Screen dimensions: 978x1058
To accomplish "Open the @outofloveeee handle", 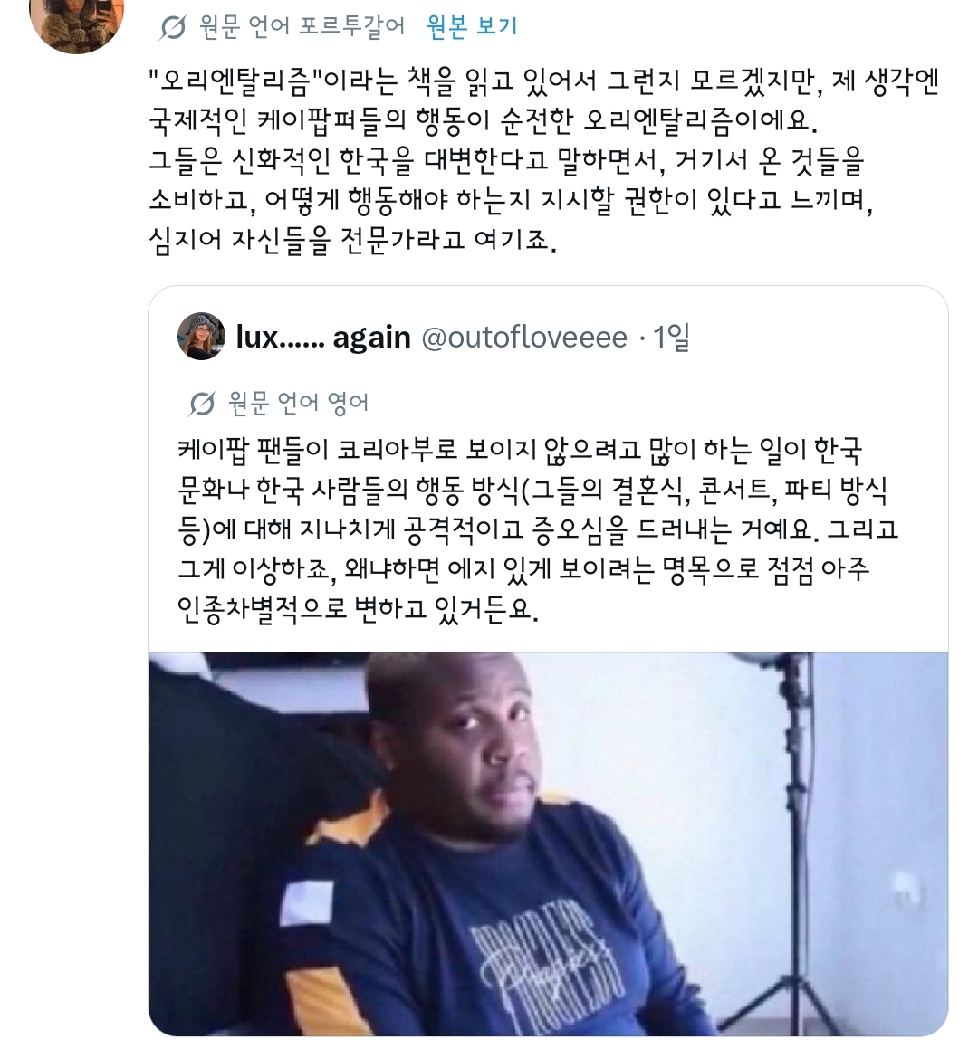I will pos(523,337).
